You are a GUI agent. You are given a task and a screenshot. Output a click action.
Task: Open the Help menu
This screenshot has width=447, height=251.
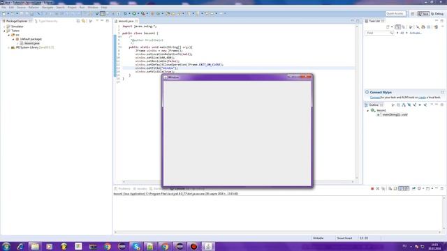click(x=104, y=8)
